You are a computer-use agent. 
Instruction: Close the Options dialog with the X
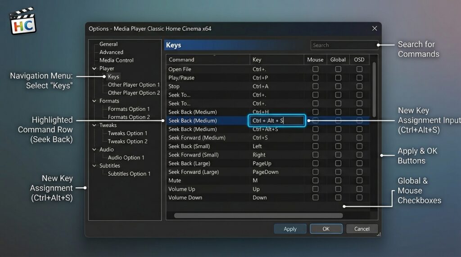374,28
